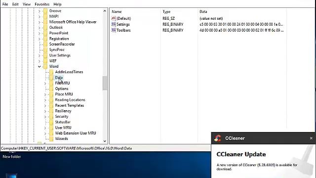Click the Outlook folder icon
Screen dimensions: 316x178
coord(45,27)
